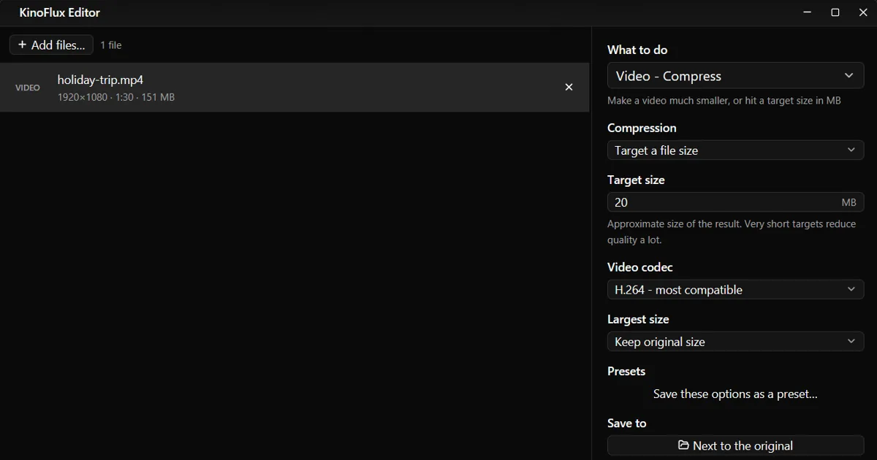
Task: Click the Add files button
Action: tap(51, 45)
